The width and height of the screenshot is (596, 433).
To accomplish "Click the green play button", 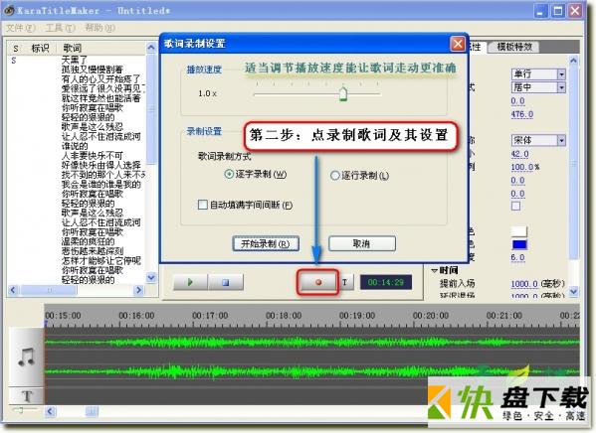I will pos(190,282).
